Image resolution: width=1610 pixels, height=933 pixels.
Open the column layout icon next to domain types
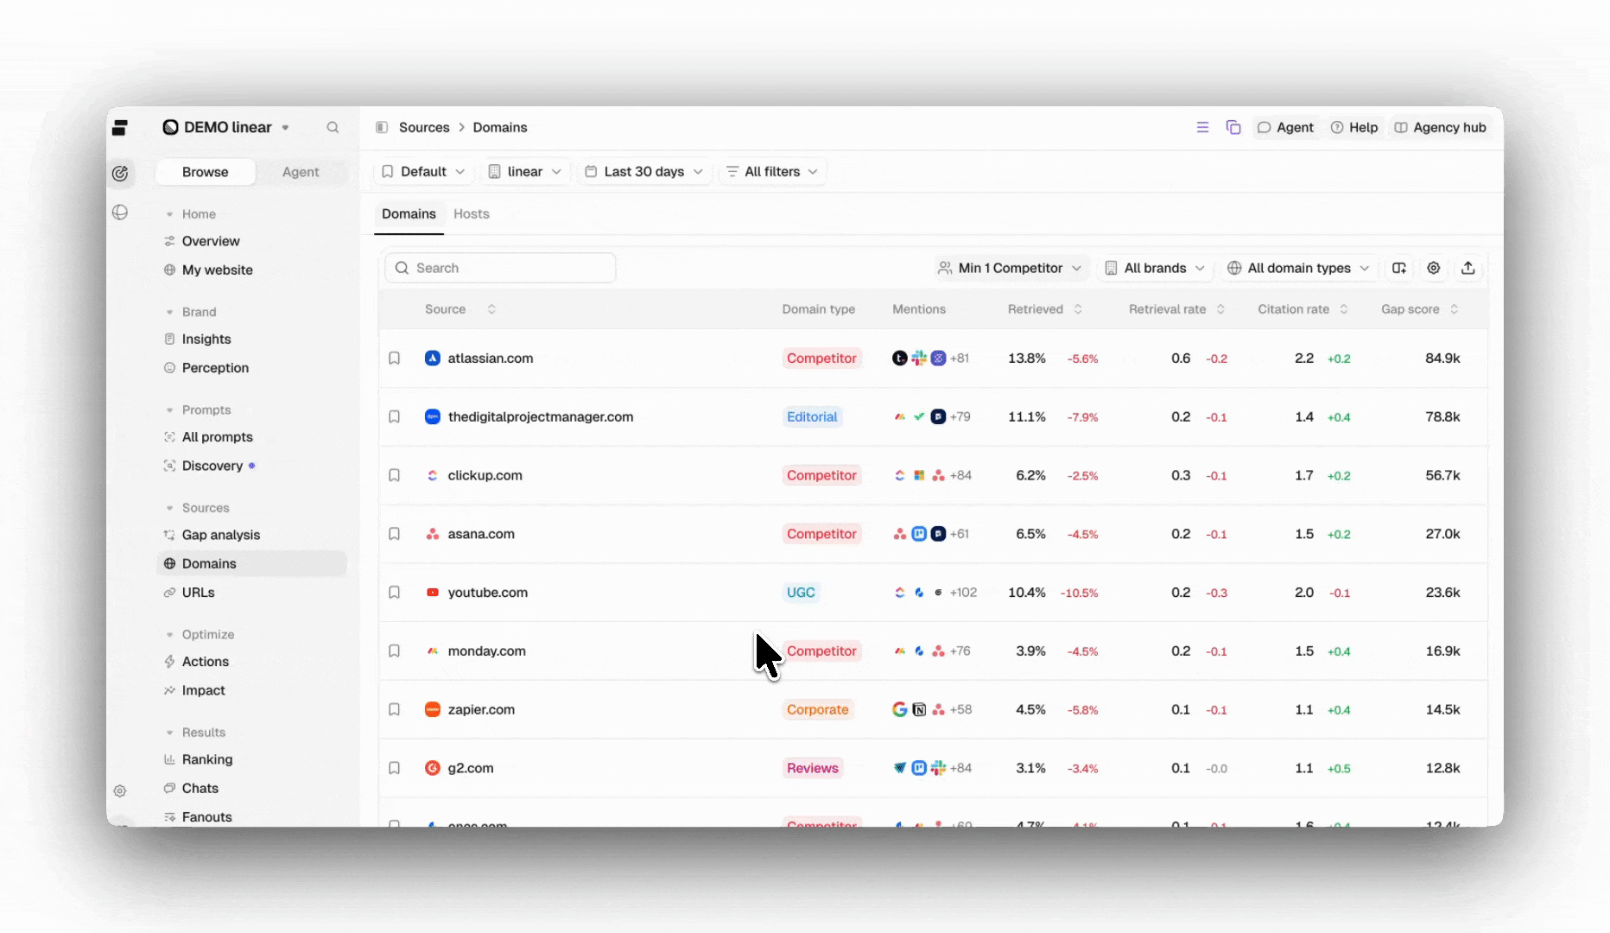(1399, 268)
